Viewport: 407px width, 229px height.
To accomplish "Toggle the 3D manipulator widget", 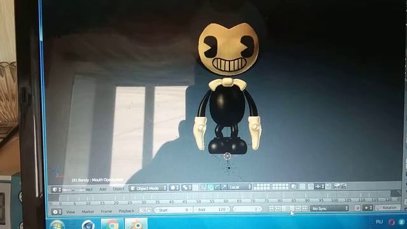I will (x=203, y=187).
